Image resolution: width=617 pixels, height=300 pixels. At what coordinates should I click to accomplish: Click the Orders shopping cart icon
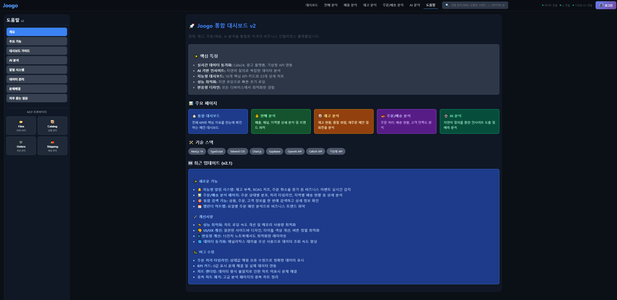[21, 142]
